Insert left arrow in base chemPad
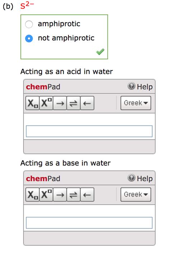This screenshot has height=253, width=170. pyautogui.click(x=87, y=195)
